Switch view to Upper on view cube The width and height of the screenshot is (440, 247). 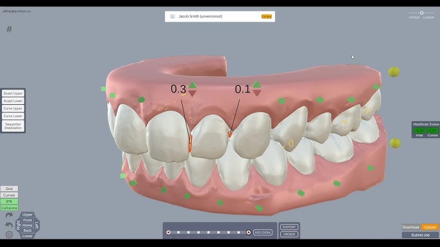pyautogui.click(x=28, y=214)
